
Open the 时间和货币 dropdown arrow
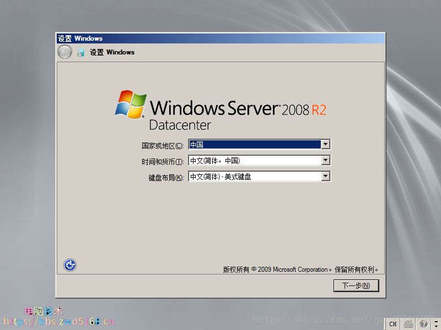point(325,161)
